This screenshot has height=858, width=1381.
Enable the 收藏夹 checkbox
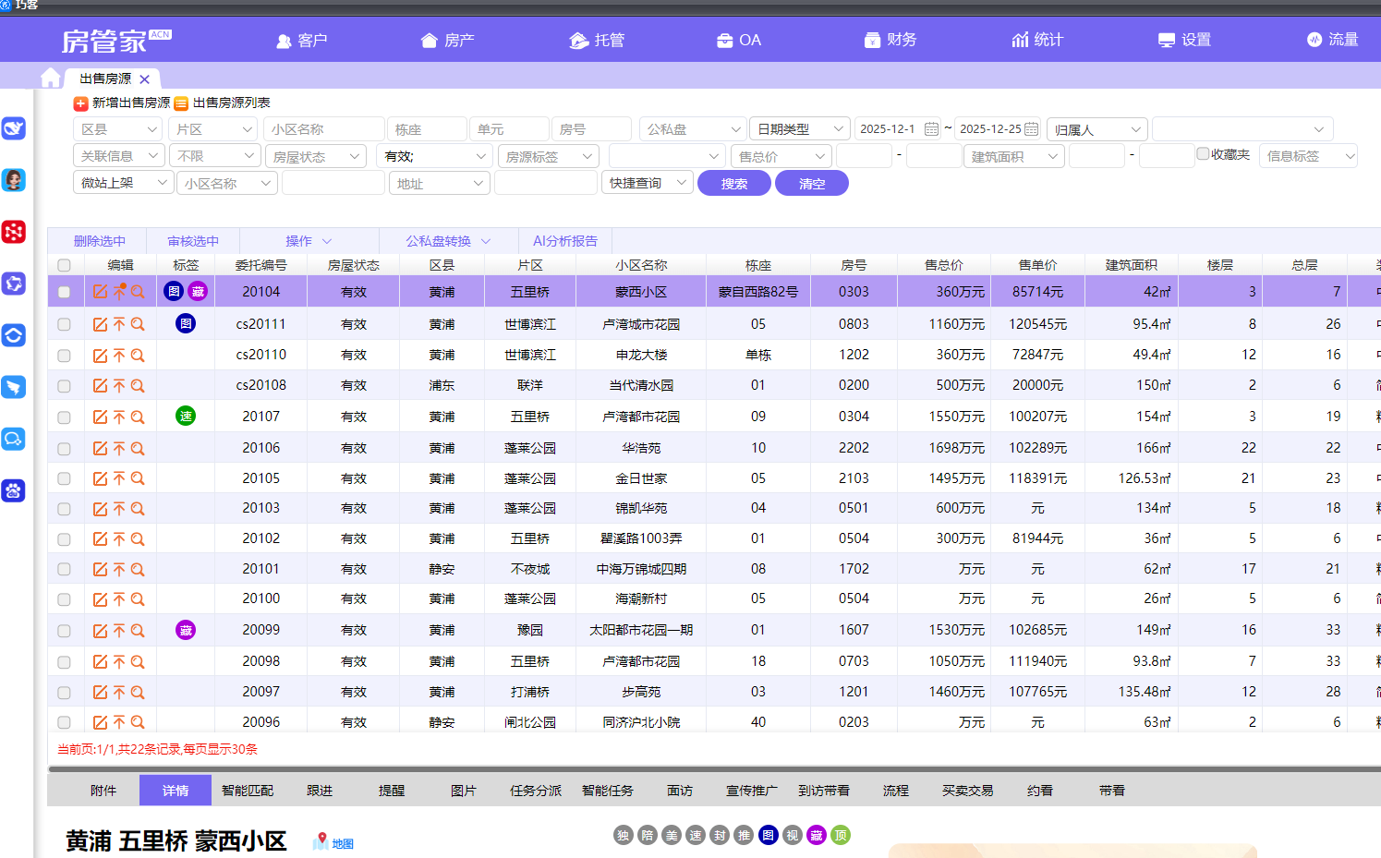pyautogui.click(x=1203, y=154)
